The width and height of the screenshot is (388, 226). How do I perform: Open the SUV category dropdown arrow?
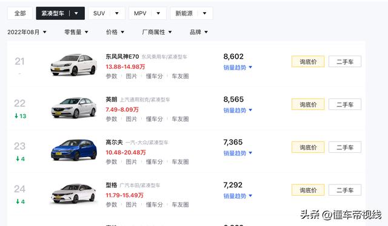(x=117, y=13)
